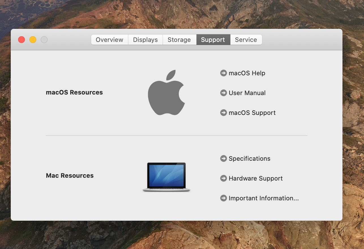Screen dimensions: 364x249
Task: View the Specifications link
Action: pos(245,158)
